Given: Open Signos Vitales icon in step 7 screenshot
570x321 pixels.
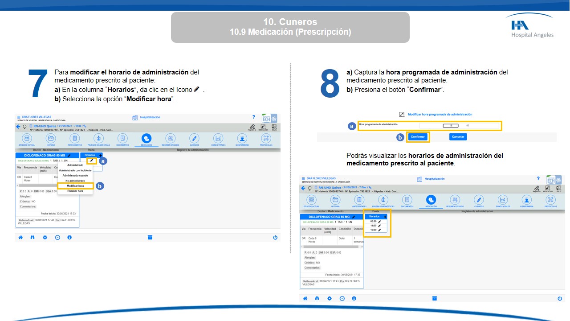Looking at the screenshot, I should point(218,139).
